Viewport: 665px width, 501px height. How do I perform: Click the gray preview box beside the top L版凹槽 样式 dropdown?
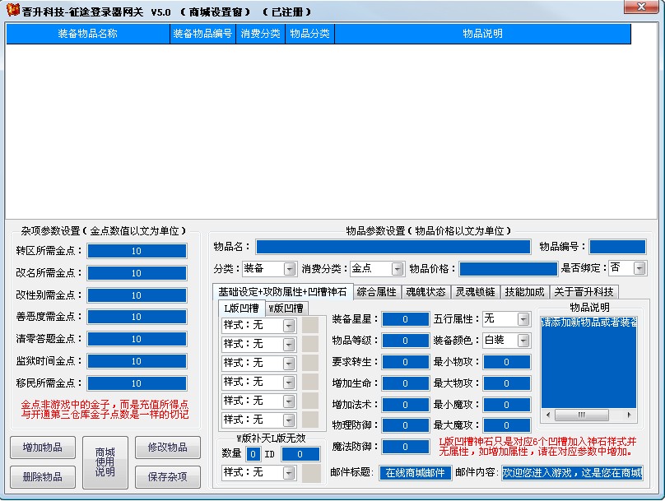click(x=310, y=325)
